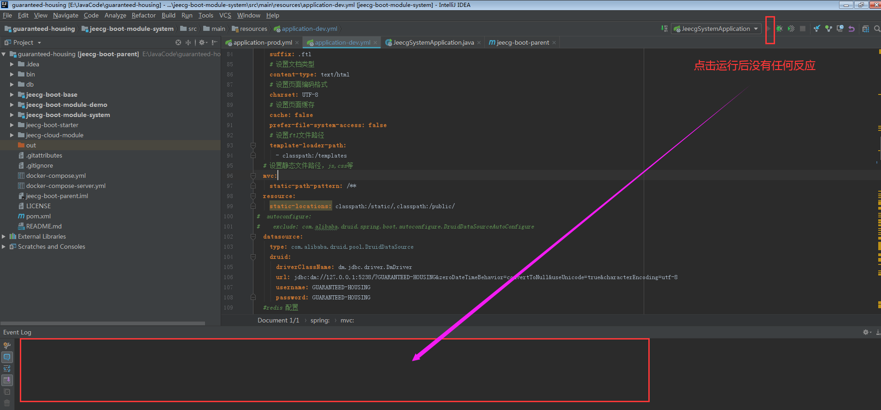The height and width of the screenshot is (410, 881).
Task: Toggle scroll to end in Event Log
Action: pyautogui.click(x=7, y=380)
